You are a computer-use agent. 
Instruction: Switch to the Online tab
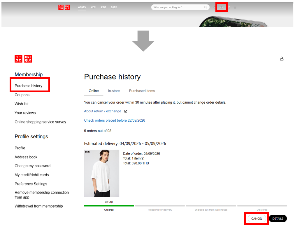pyautogui.click(x=94, y=91)
